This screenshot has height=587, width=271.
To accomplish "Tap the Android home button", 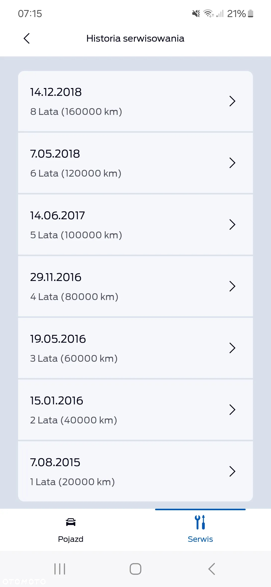I will pos(135,569).
